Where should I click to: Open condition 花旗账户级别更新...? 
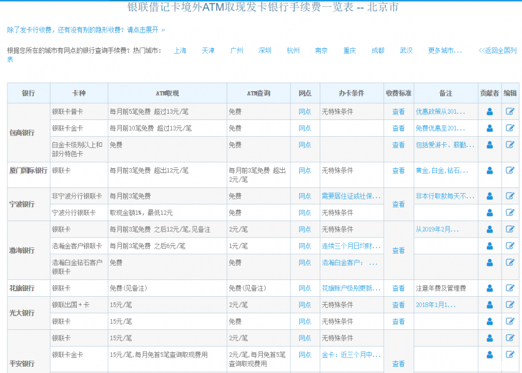pyautogui.click(x=351, y=289)
